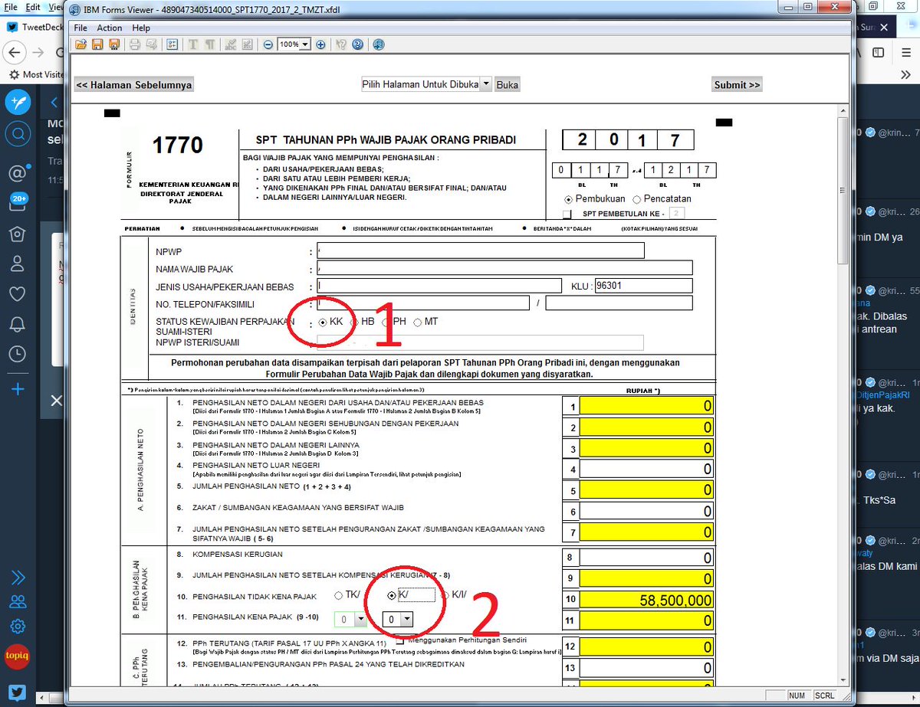The width and height of the screenshot is (920, 707).
Task: Click the KLU field showing 96301
Action: pos(643,286)
